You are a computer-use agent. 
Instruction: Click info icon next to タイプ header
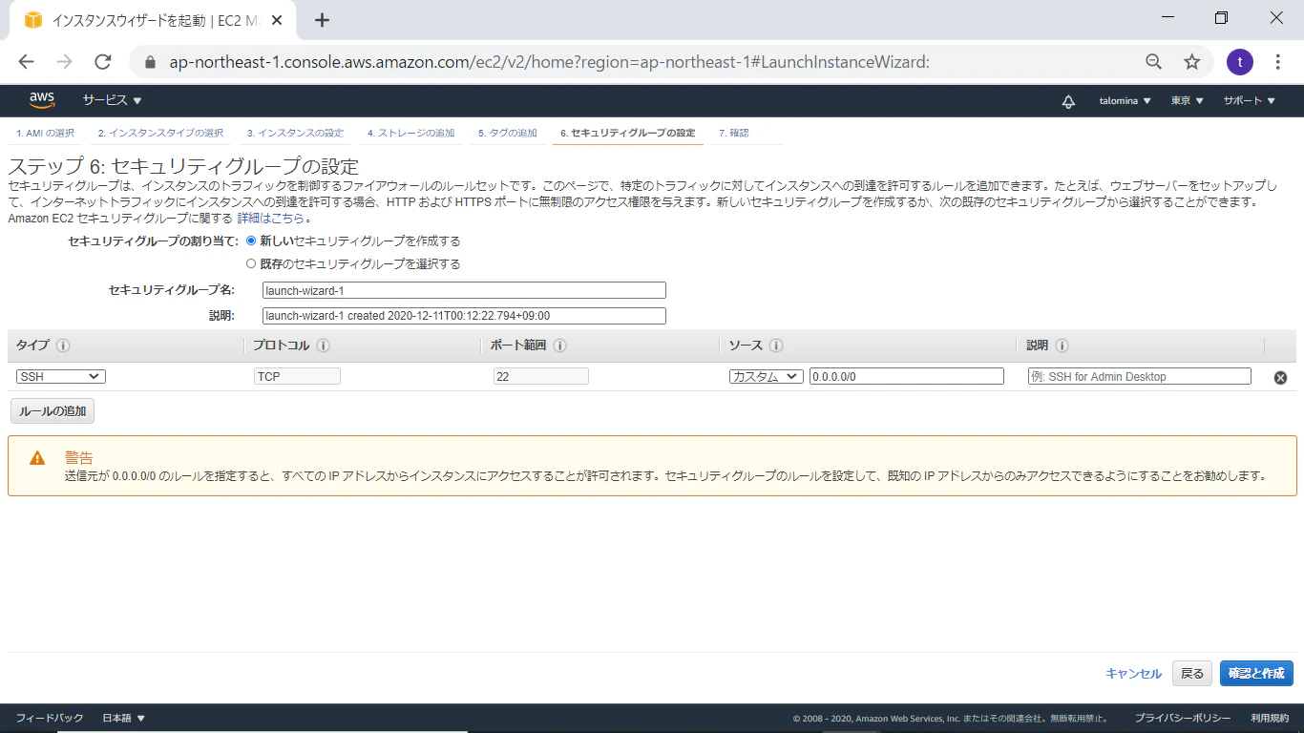[63, 346]
